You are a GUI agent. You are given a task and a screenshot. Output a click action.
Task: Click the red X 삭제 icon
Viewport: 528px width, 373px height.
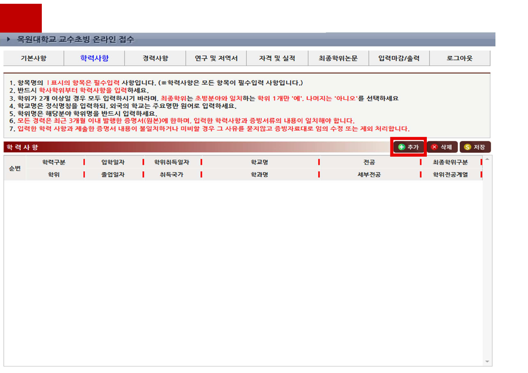tap(434, 147)
